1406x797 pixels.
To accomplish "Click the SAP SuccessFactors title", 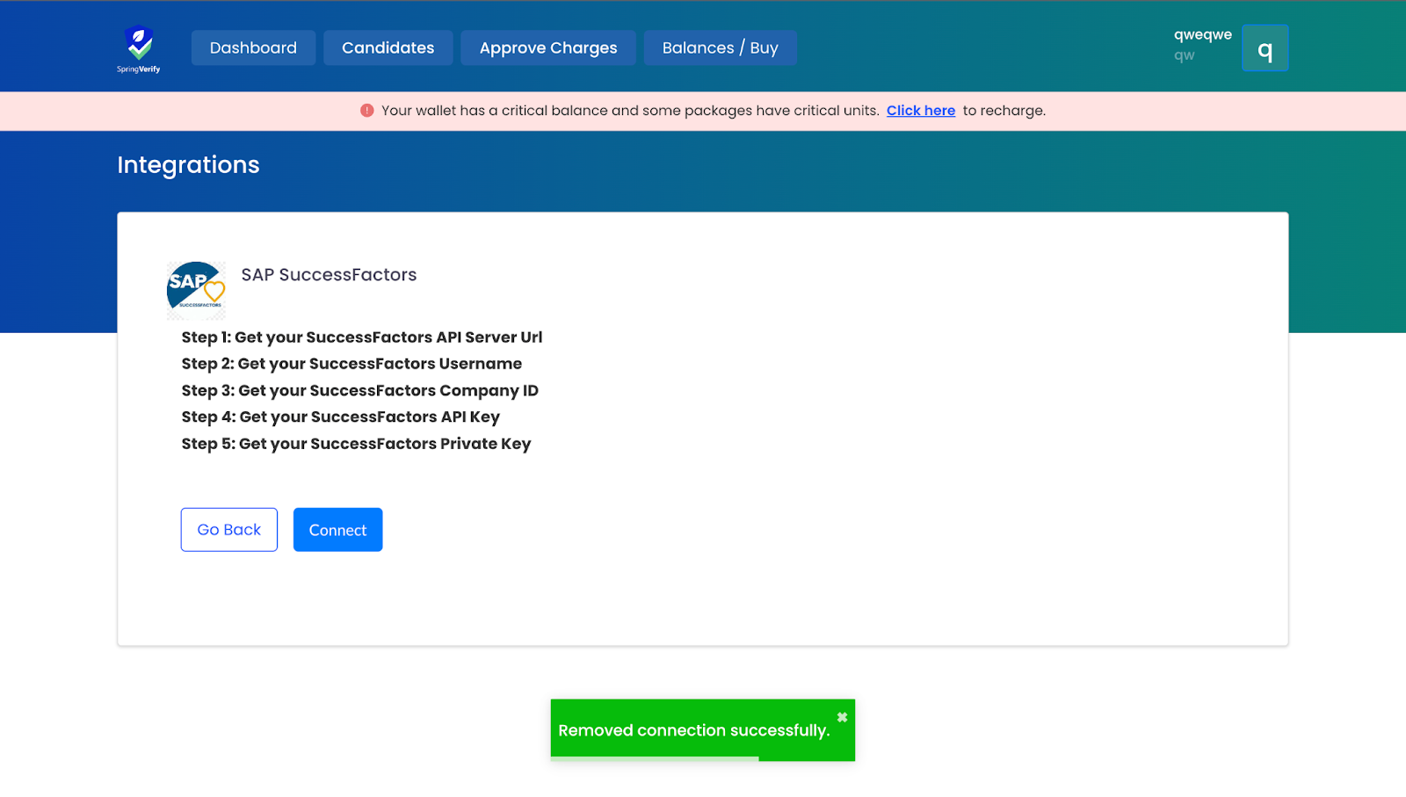I will pos(329,275).
